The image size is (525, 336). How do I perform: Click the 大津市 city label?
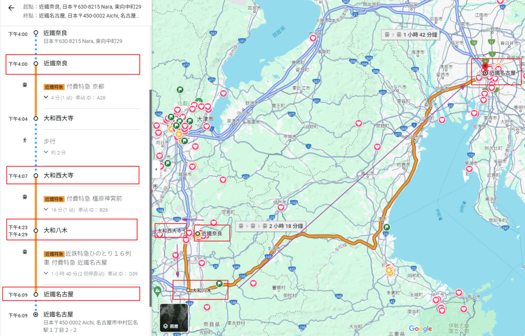[x=205, y=119]
